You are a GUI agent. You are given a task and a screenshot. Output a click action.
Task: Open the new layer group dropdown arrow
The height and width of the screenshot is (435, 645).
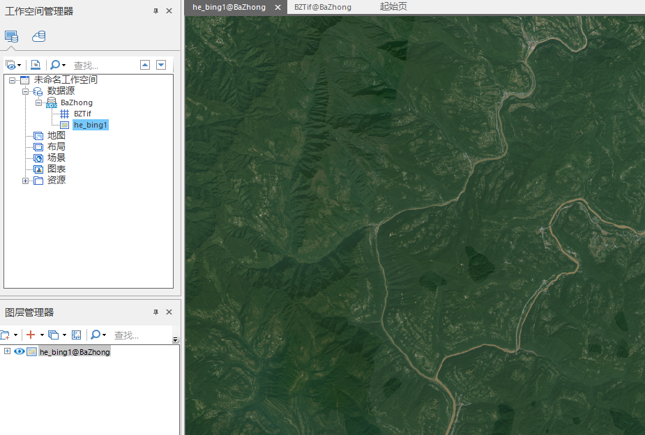click(15, 335)
